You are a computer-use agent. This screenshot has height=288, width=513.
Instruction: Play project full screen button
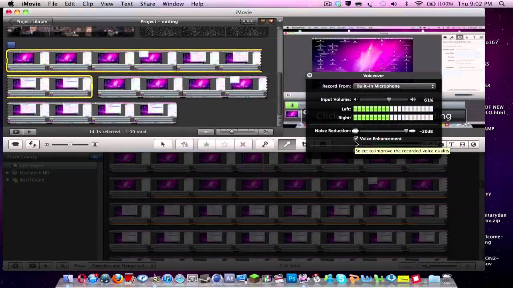(16, 132)
